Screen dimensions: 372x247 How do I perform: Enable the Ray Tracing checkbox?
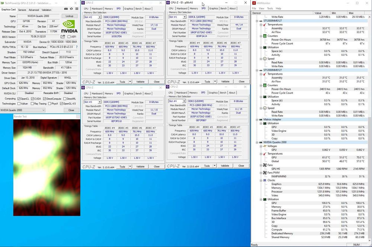click(32, 104)
